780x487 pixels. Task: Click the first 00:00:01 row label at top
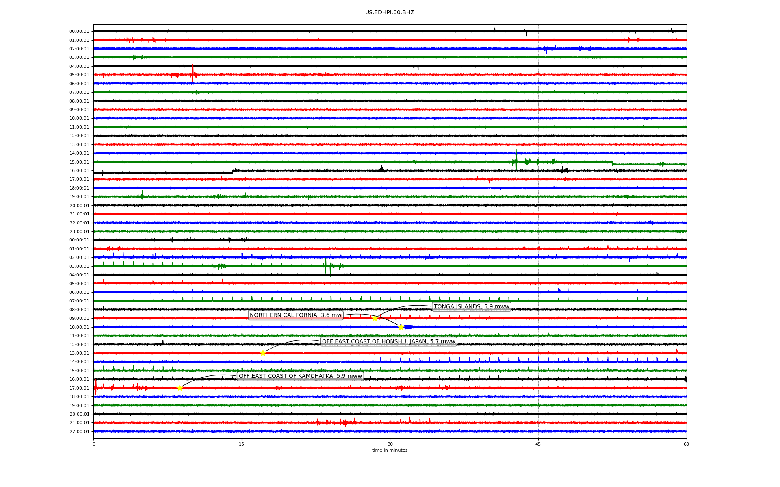(x=79, y=32)
